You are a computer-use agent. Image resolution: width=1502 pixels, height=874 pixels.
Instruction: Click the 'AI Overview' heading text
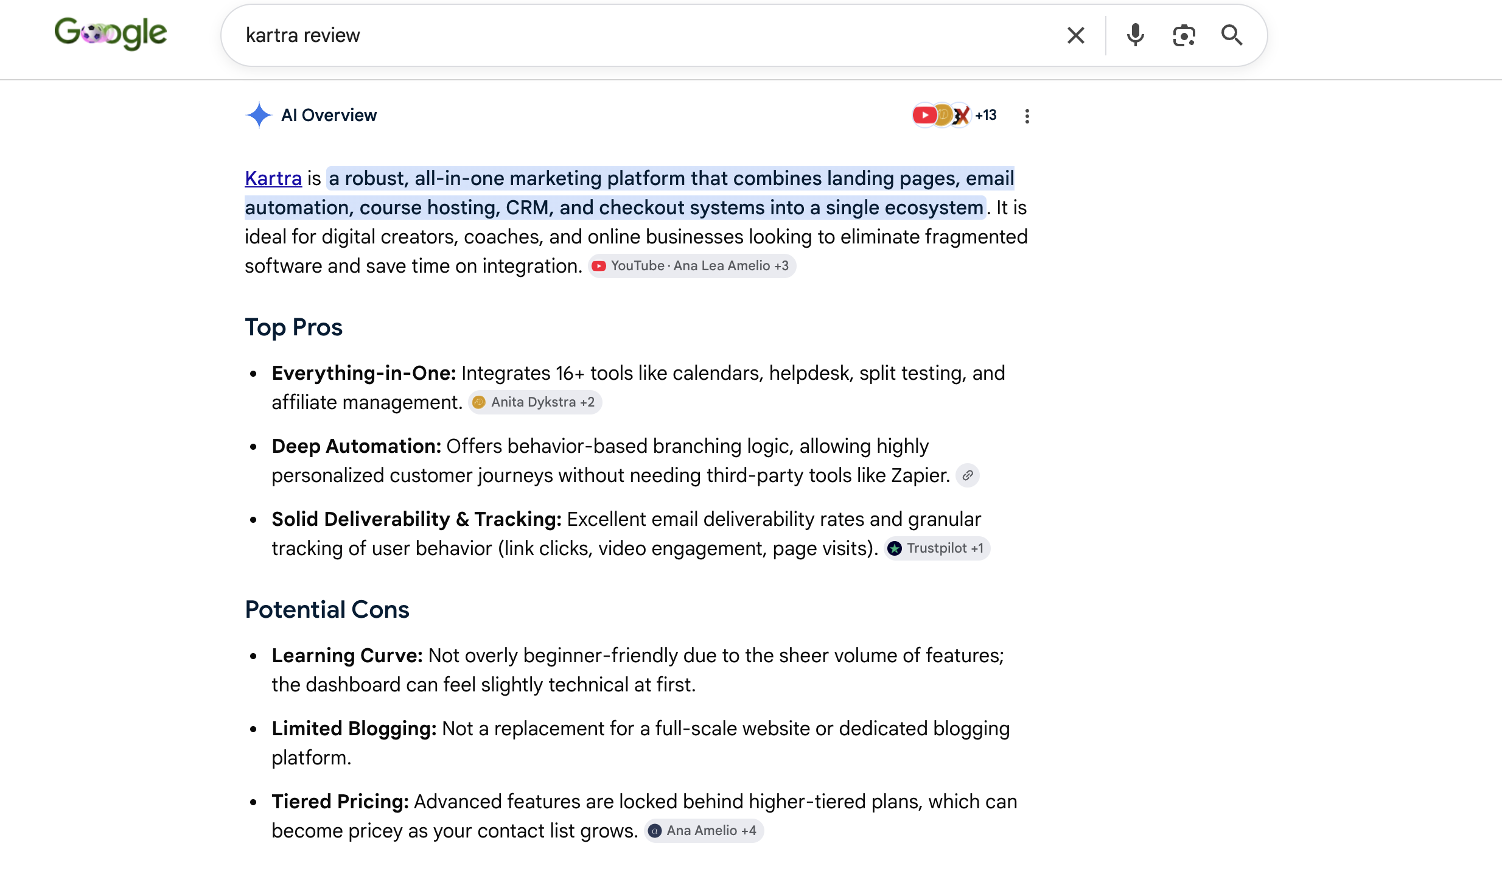pyautogui.click(x=329, y=115)
